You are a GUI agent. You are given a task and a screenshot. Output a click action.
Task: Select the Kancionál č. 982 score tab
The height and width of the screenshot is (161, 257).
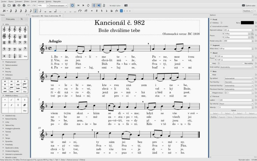[45, 15]
